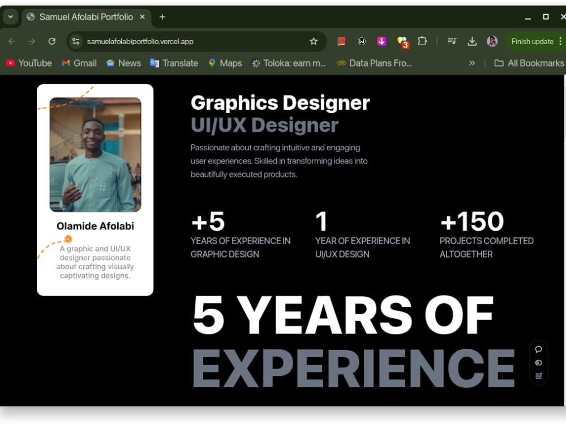Open the red book extension icon

(341, 41)
